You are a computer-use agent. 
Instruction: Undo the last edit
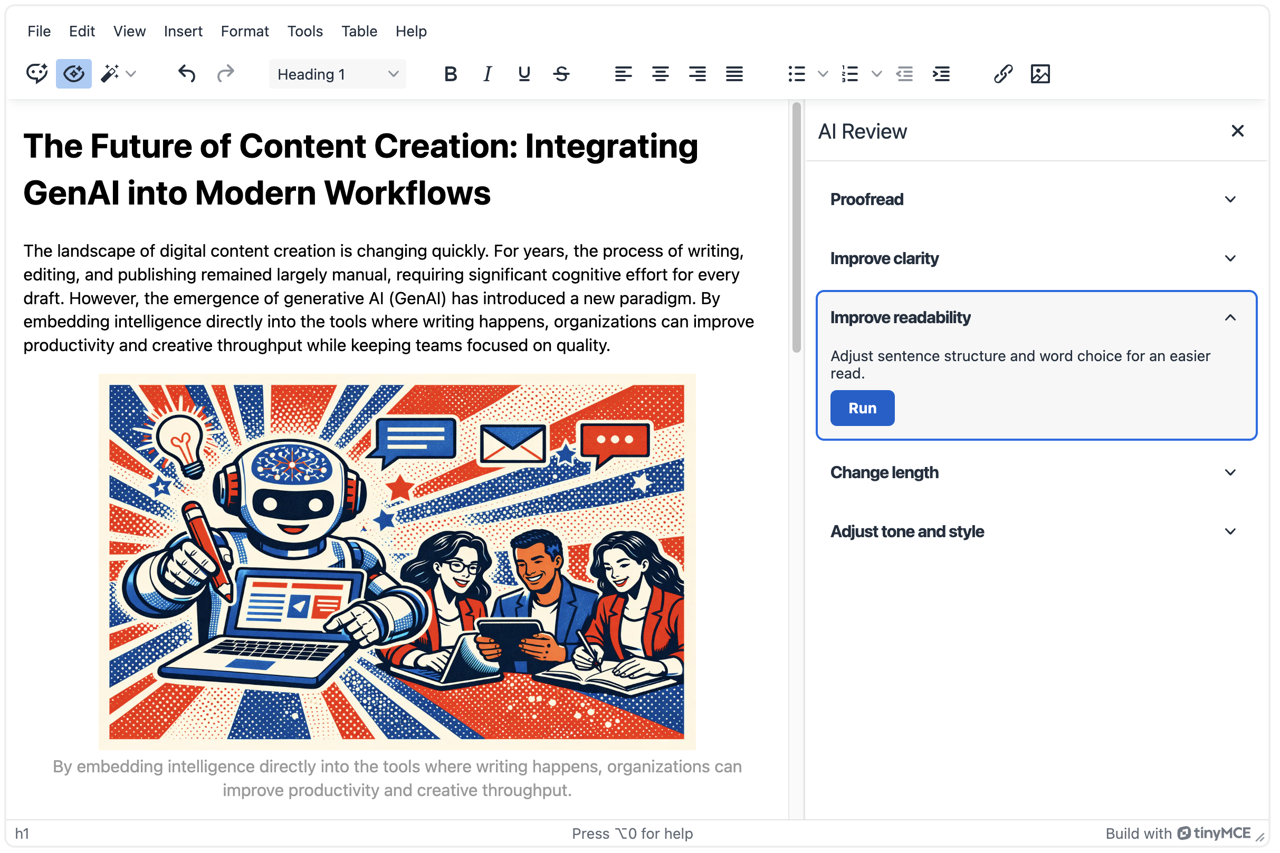[186, 73]
